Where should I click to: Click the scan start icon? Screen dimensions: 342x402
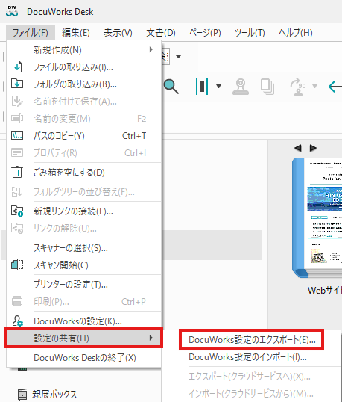pyautogui.click(x=17, y=265)
